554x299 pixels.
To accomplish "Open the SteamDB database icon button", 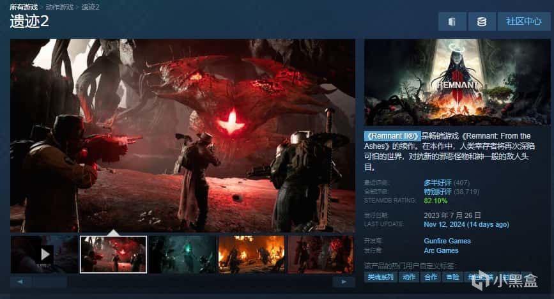I will [482, 22].
